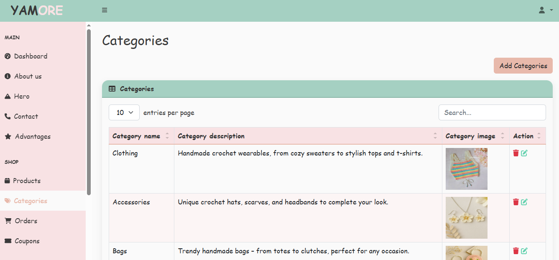The width and height of the screenshot is (559, 260).
Task: Open the Clothing category image thumbnail
Action: (467, 169)
